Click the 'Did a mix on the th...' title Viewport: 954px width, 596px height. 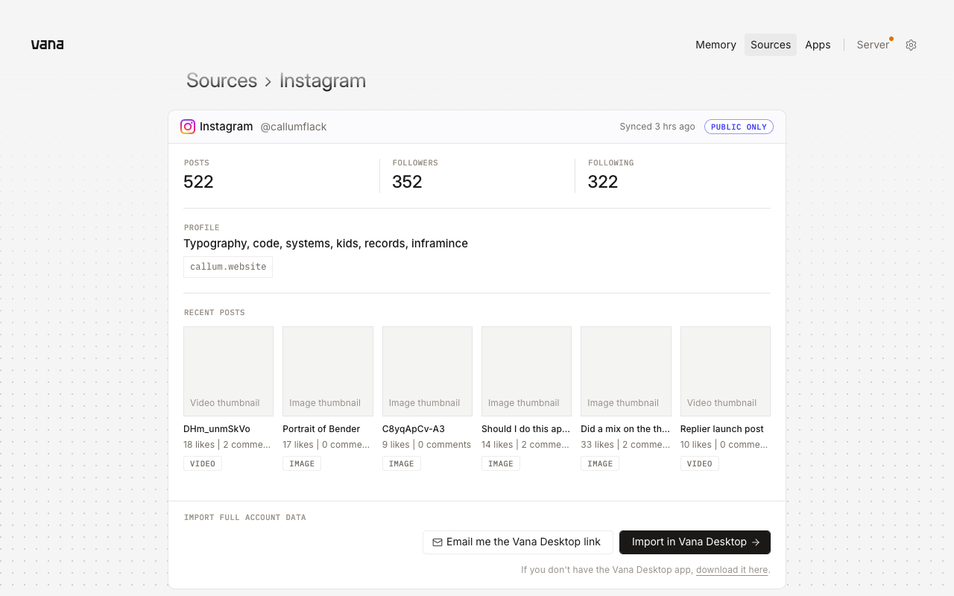pyautogui.click(x=625, y=429)
